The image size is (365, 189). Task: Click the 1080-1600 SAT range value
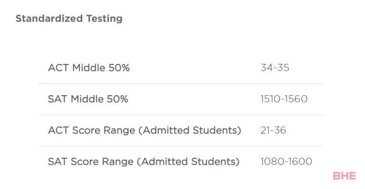tap(286, 162)
